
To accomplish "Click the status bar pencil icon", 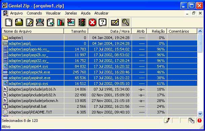I will tap(167, 121).
